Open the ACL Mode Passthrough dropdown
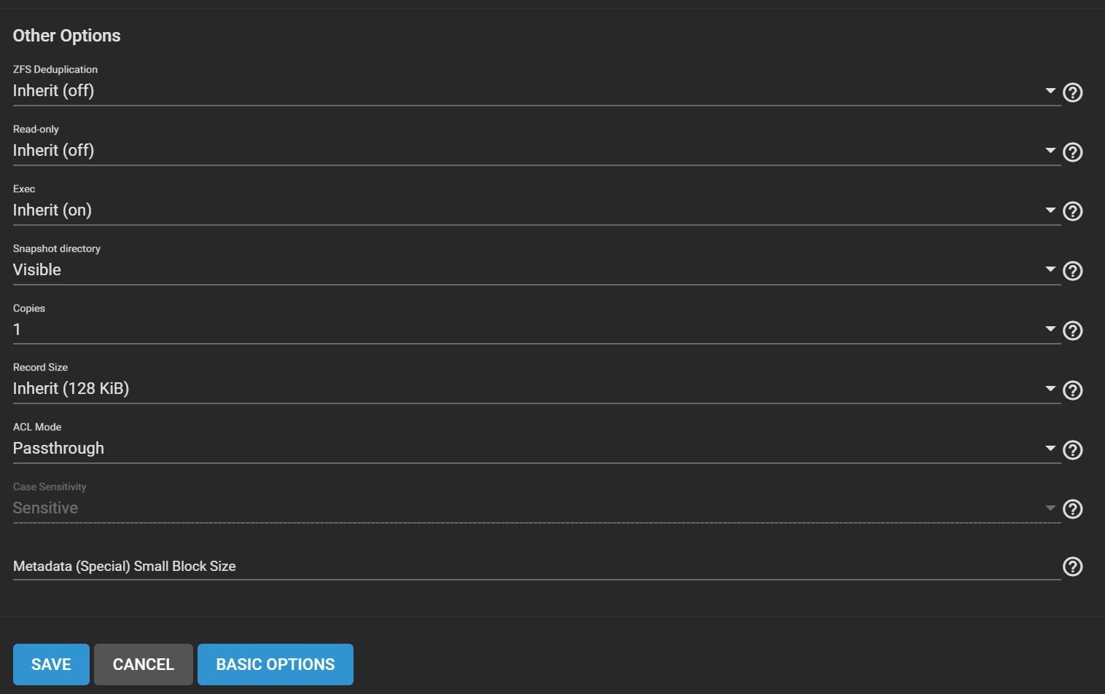This screenshot has height=694, width=1105. [536, 449]
